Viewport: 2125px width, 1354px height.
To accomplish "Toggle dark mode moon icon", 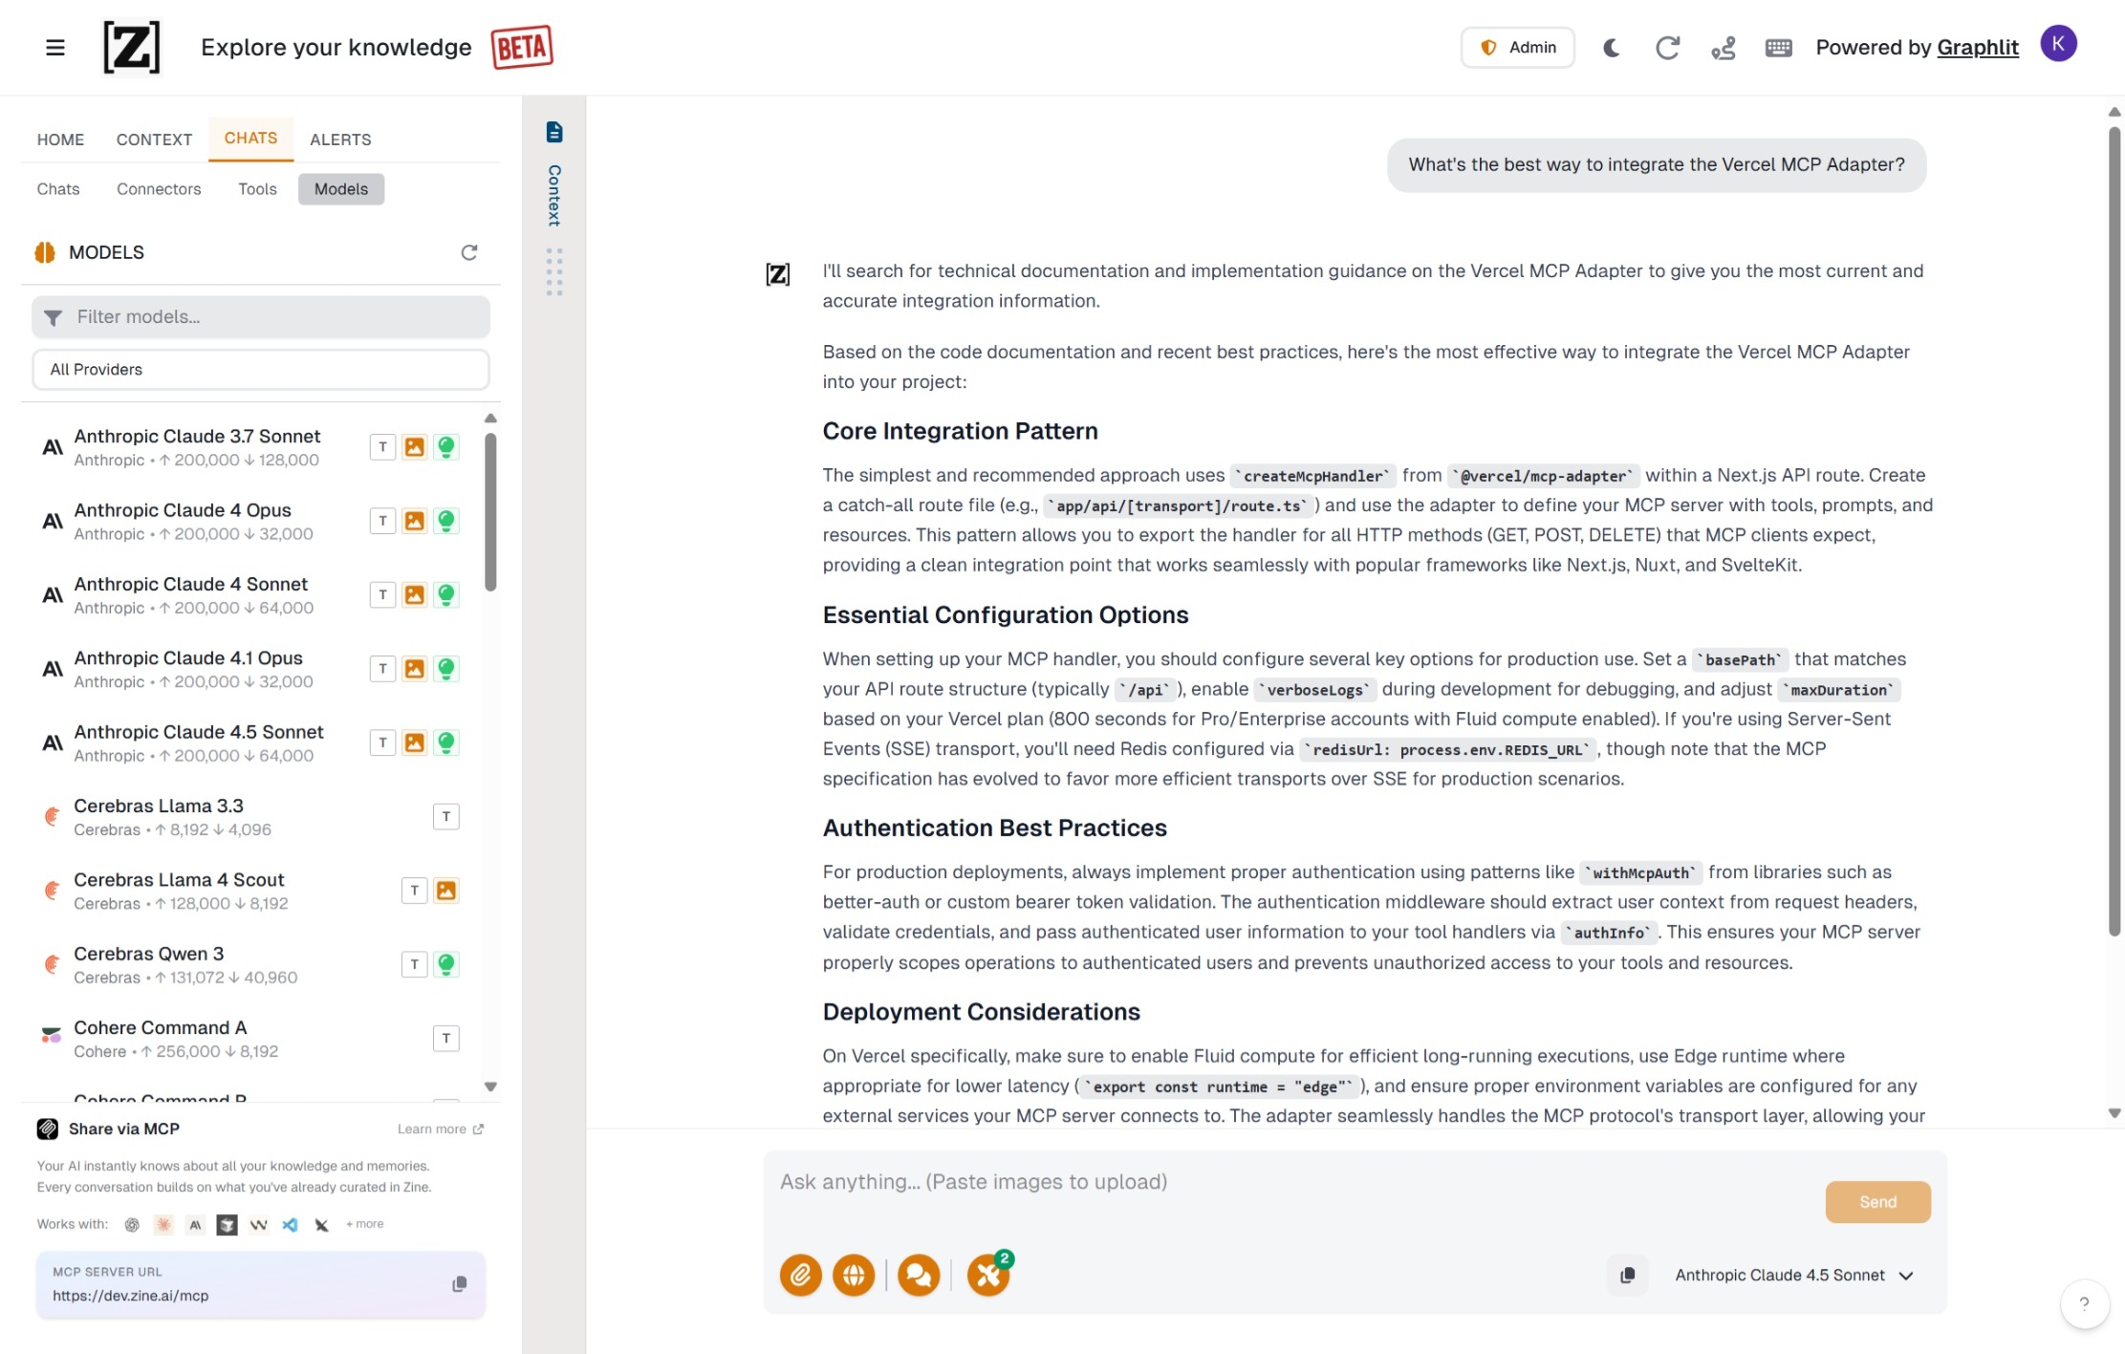I will pyautogui.click(x=1611, y=47).
